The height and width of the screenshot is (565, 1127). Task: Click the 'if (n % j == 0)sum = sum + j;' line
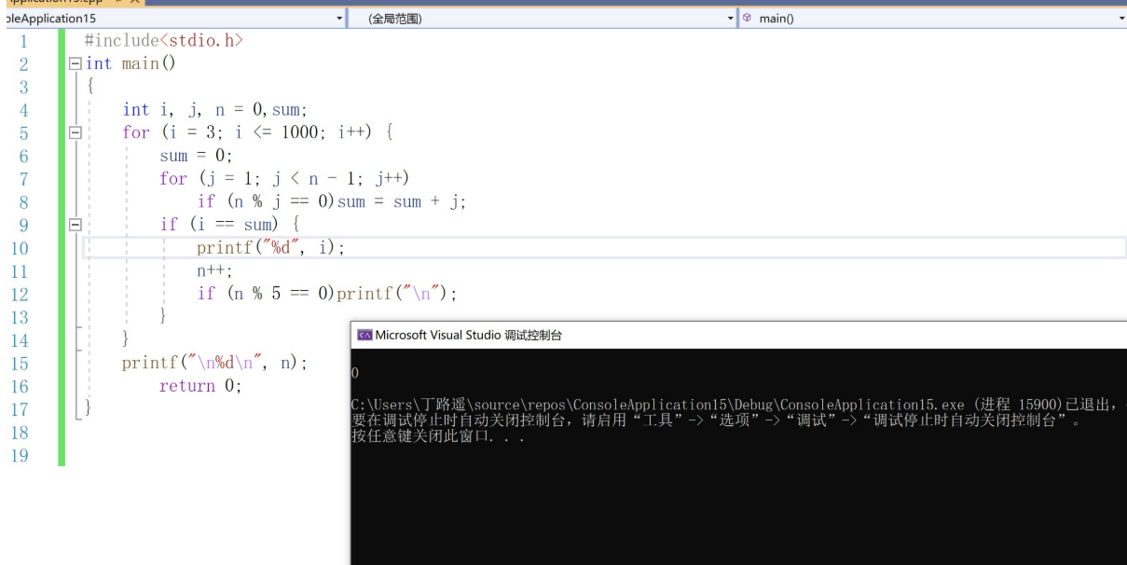tap(331, 201)
